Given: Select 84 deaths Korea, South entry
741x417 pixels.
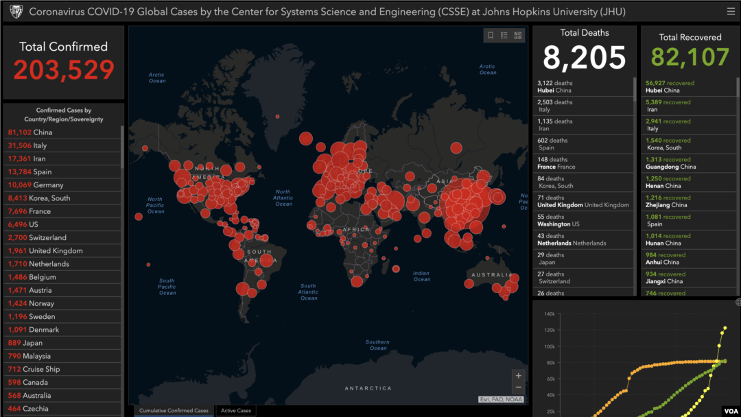Looking at the screenshot, I should tap(583, 182).
